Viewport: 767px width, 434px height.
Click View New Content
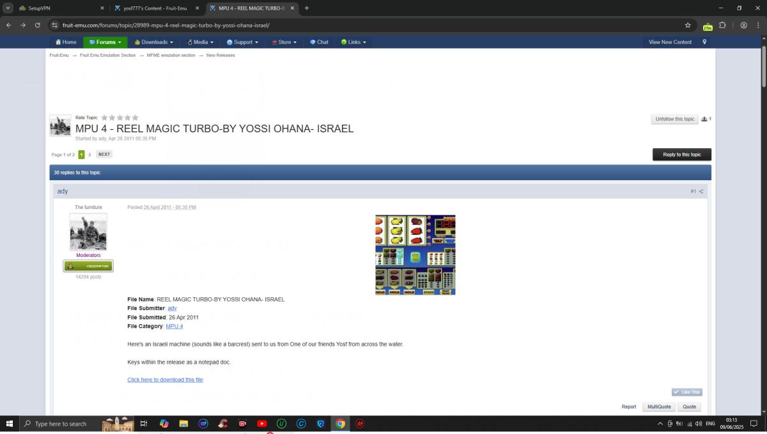tap(670, 42)
